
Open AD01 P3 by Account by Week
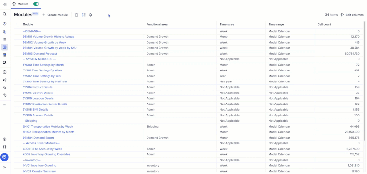click(x=42, y=149)
